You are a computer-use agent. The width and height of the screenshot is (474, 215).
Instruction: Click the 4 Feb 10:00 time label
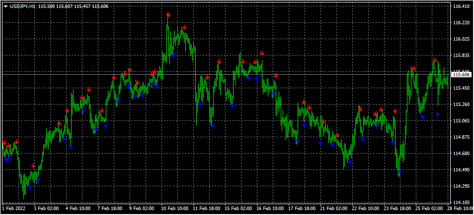(78, 209)
